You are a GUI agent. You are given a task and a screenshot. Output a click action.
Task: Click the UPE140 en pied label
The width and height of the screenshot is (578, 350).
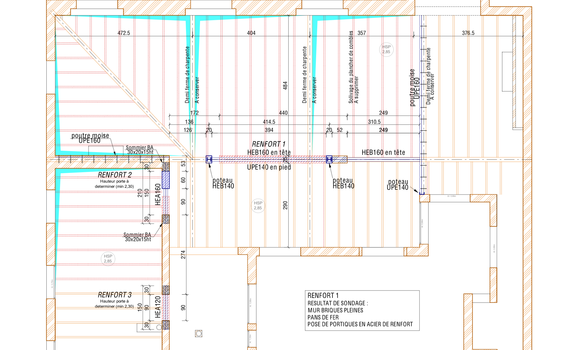point(269,167)
